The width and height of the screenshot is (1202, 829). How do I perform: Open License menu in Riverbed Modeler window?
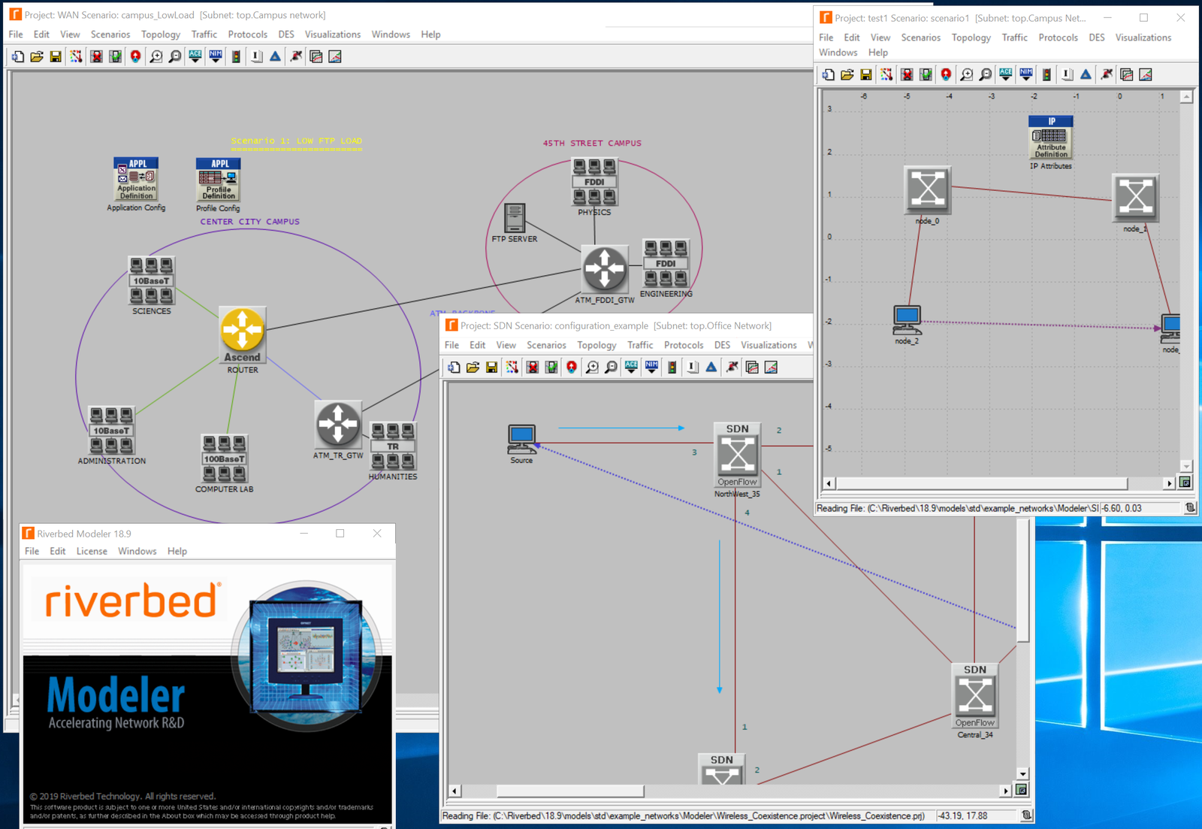(x=92, y=551)
